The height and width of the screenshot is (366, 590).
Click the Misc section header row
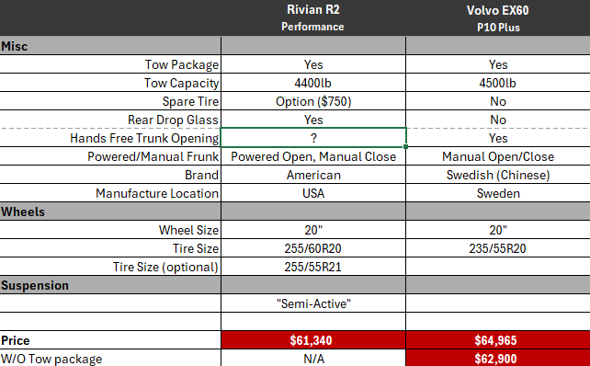(x=295, y=46)
